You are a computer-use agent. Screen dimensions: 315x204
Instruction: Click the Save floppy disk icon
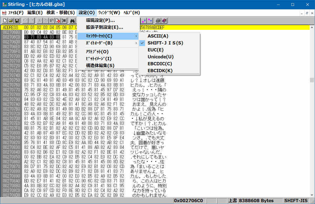[17, 21]
